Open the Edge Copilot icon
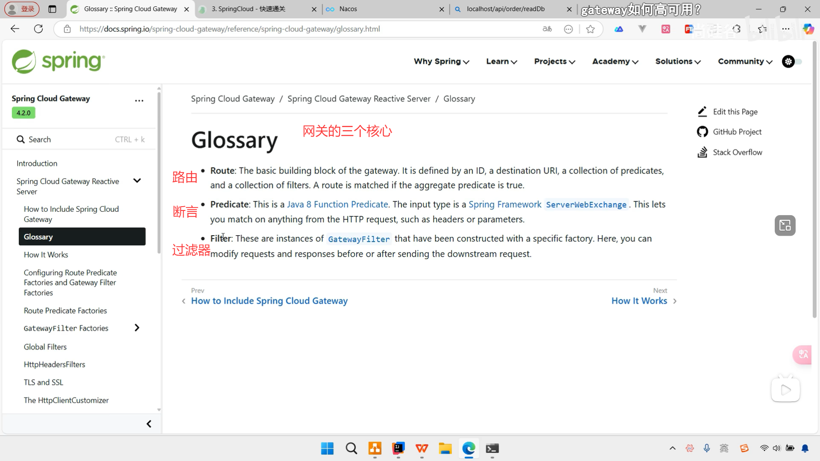 coord(808,29)
